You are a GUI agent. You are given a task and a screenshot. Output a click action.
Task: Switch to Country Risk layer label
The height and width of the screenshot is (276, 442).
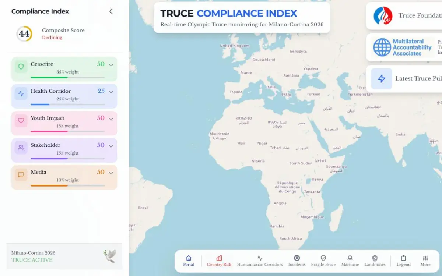click(219, 265)
